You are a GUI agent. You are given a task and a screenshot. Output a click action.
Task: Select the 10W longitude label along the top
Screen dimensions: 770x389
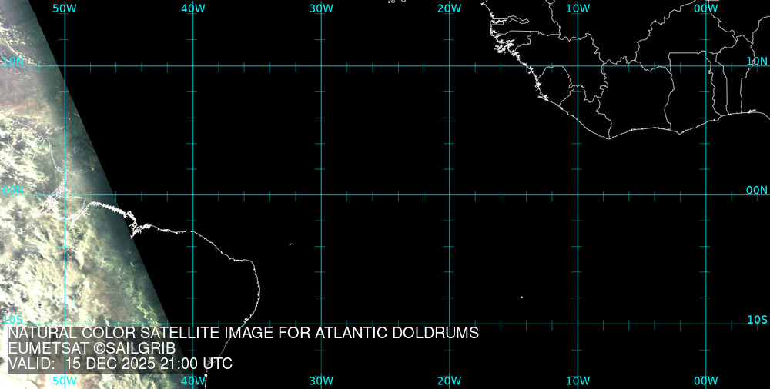coord(577,8)
